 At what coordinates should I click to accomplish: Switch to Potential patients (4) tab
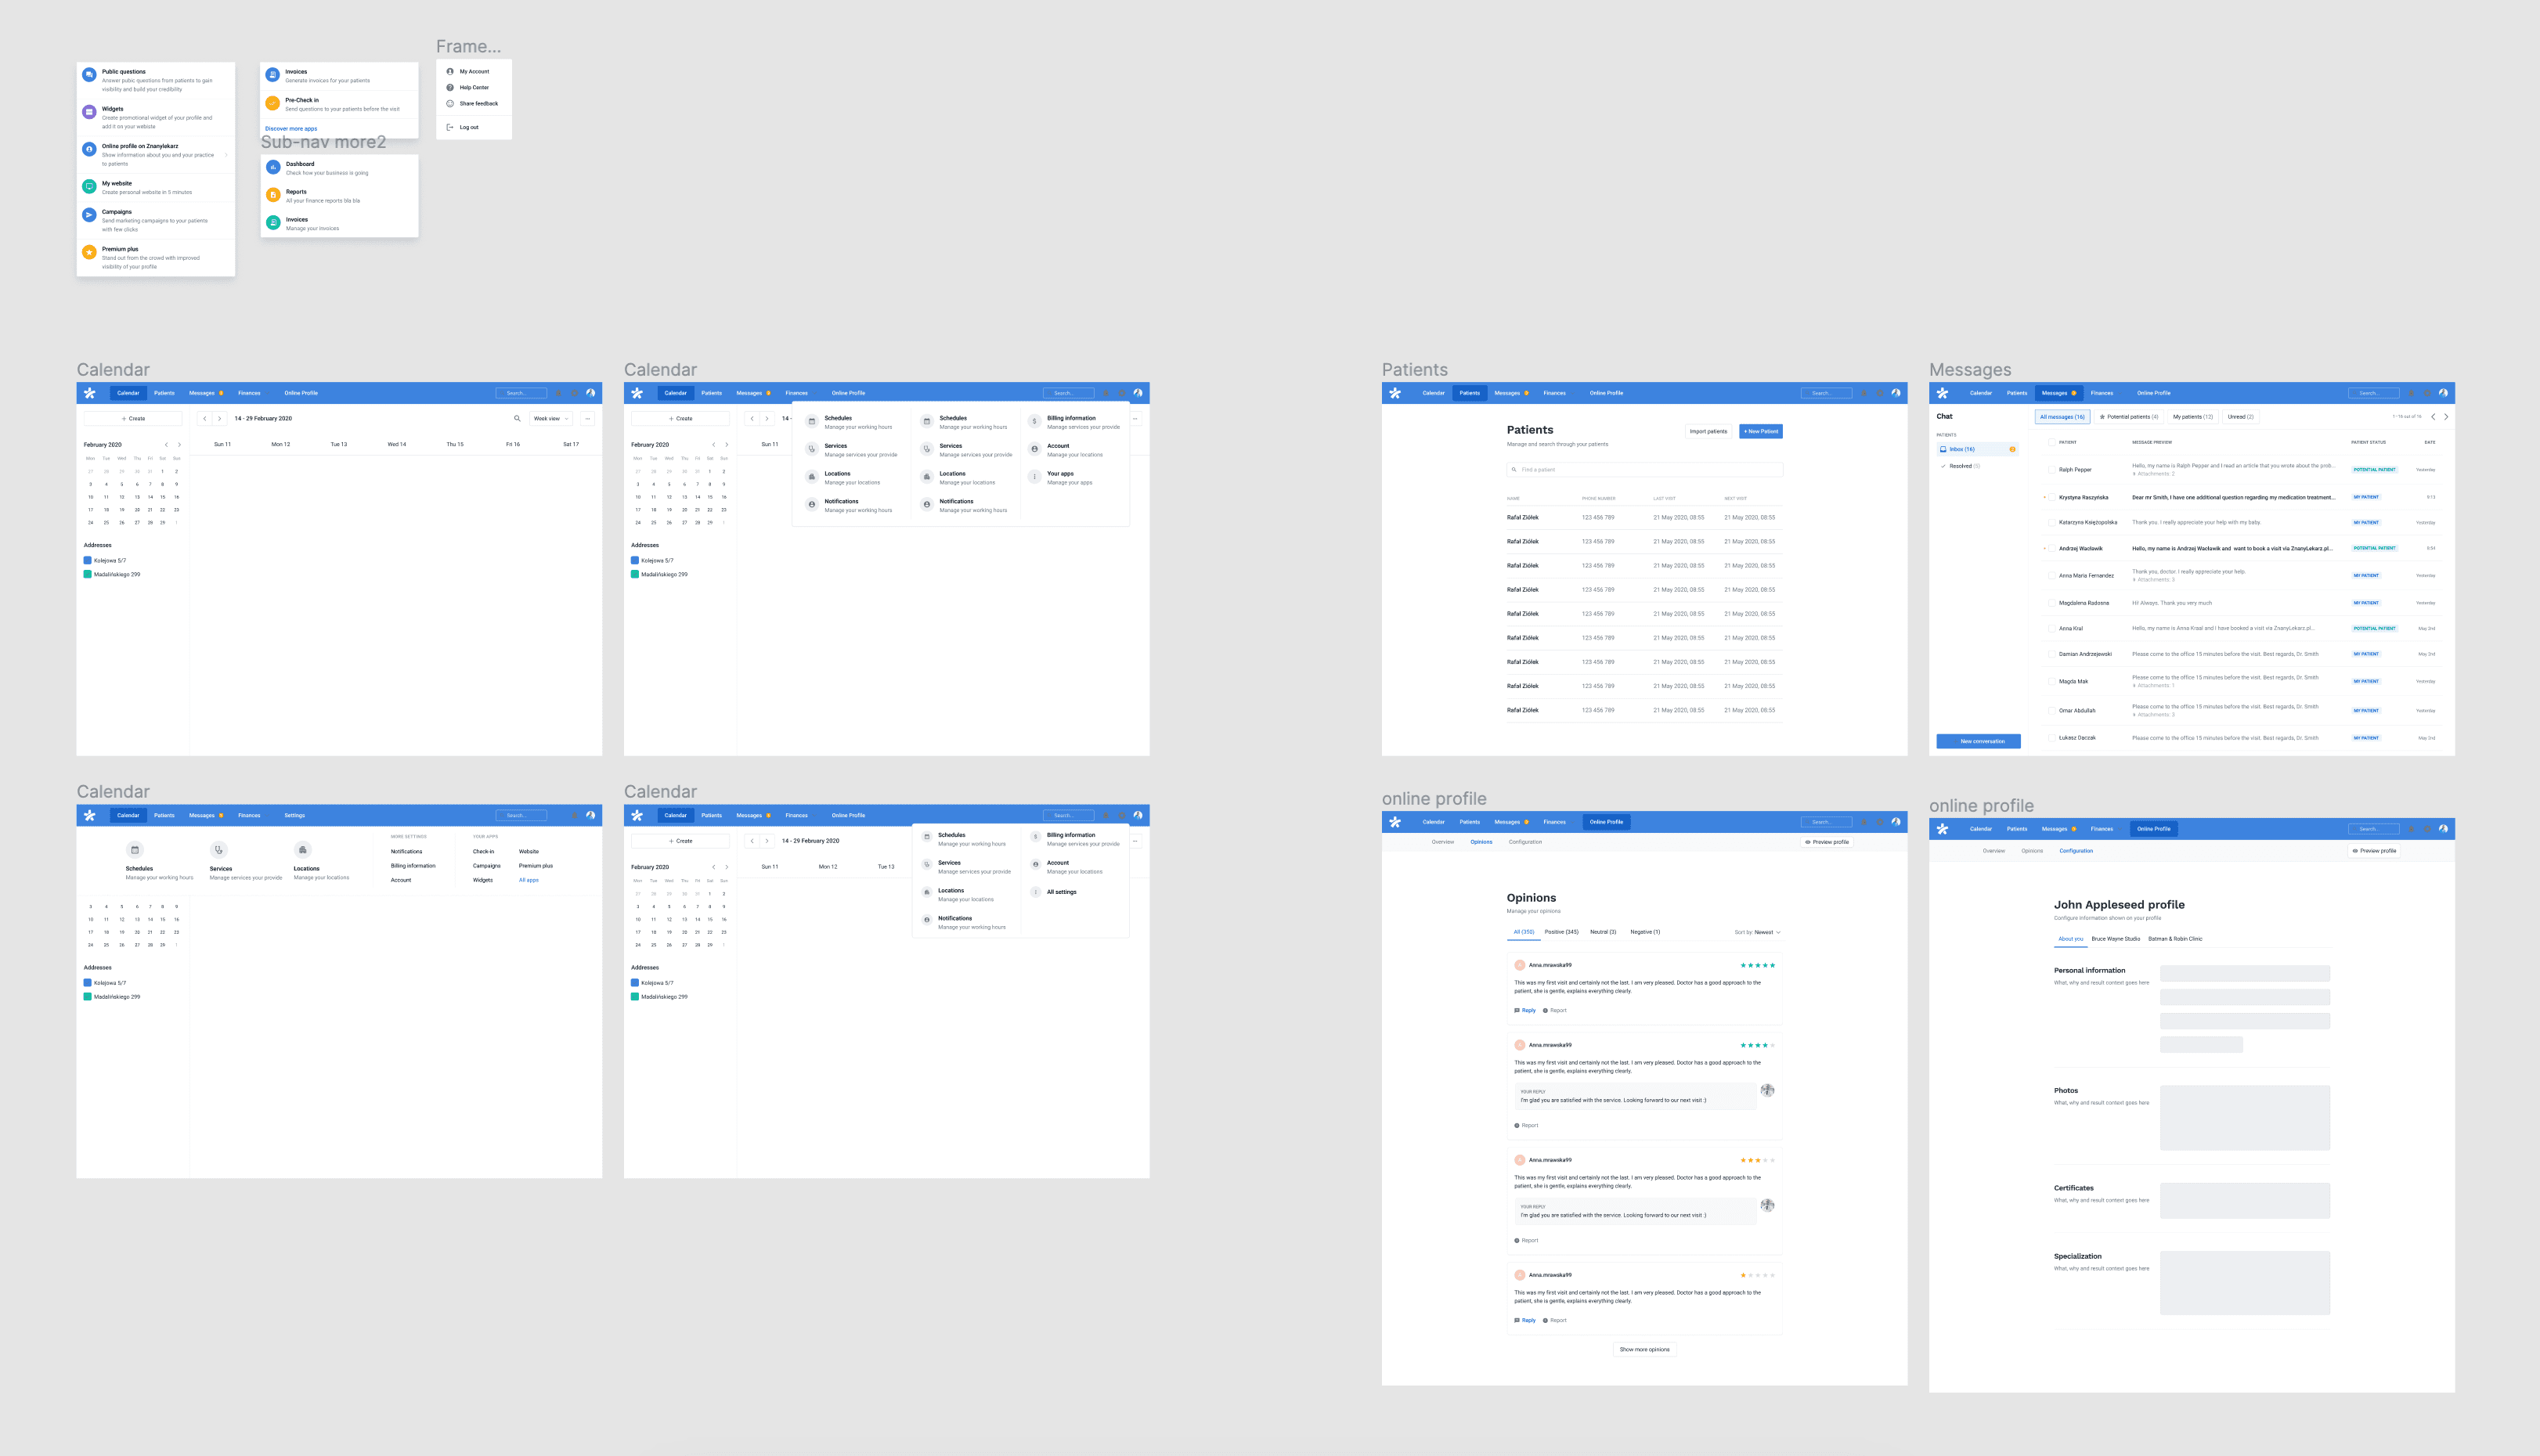(x=2128, y=417)
